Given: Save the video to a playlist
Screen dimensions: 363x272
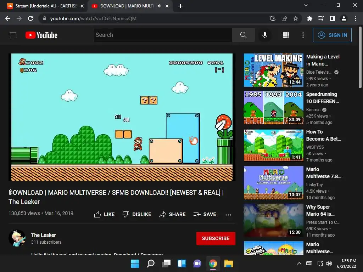Looking at the screenshot, I should pyautogui.click(x=205, y=214).
